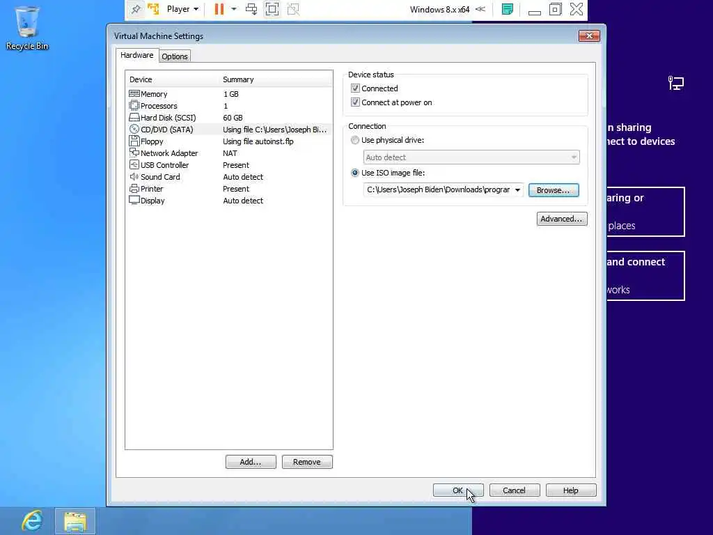Click '60 GB' hard disk summary
This screenshot has width=713, height=535.
click(x=233, y=118)
